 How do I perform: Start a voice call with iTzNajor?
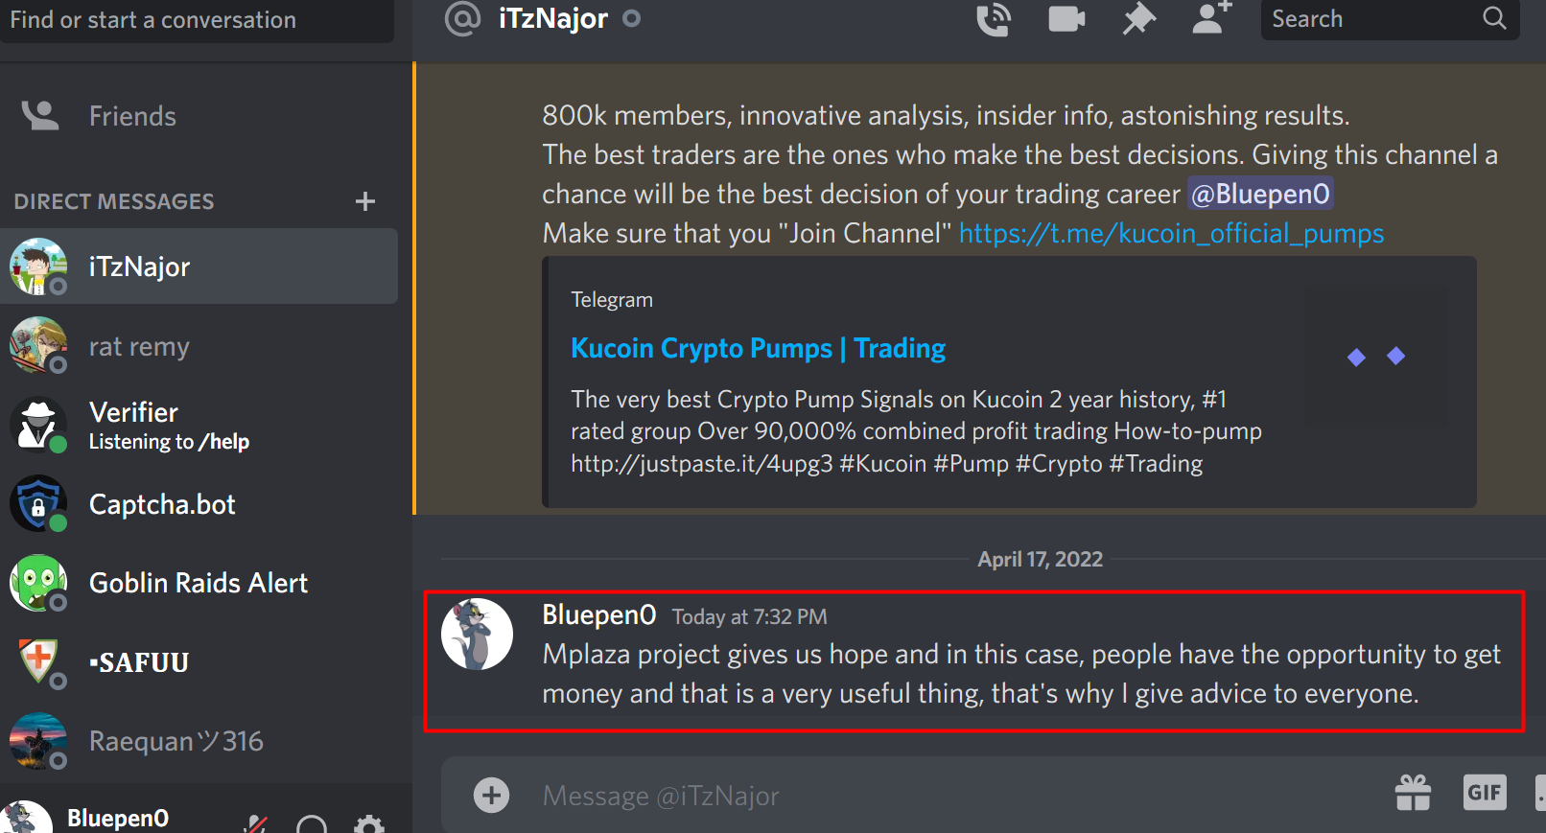994,19
